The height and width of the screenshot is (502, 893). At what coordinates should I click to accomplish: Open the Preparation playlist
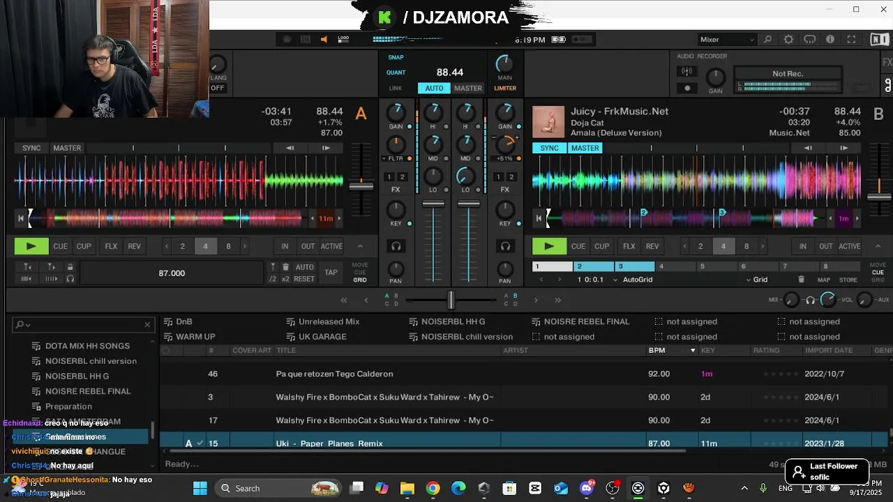(x=68, y=406)
